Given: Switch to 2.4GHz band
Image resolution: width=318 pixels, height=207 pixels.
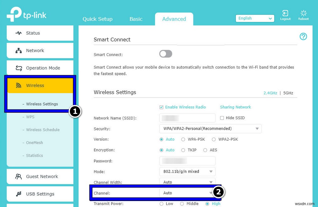Looking at the screenshot, I should [270, 93].
